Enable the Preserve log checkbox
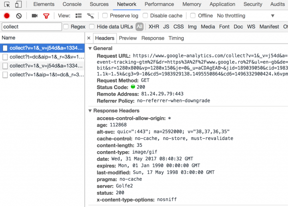The height and width of the screenshot is (207, 288). 105,16
